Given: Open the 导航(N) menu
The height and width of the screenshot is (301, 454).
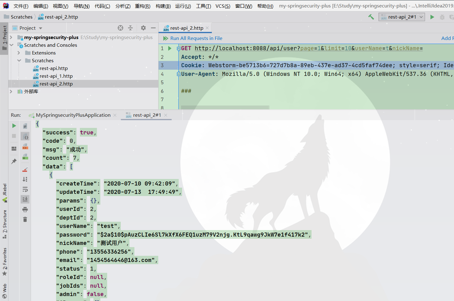Looking at the screenshot, I should 82,6.
